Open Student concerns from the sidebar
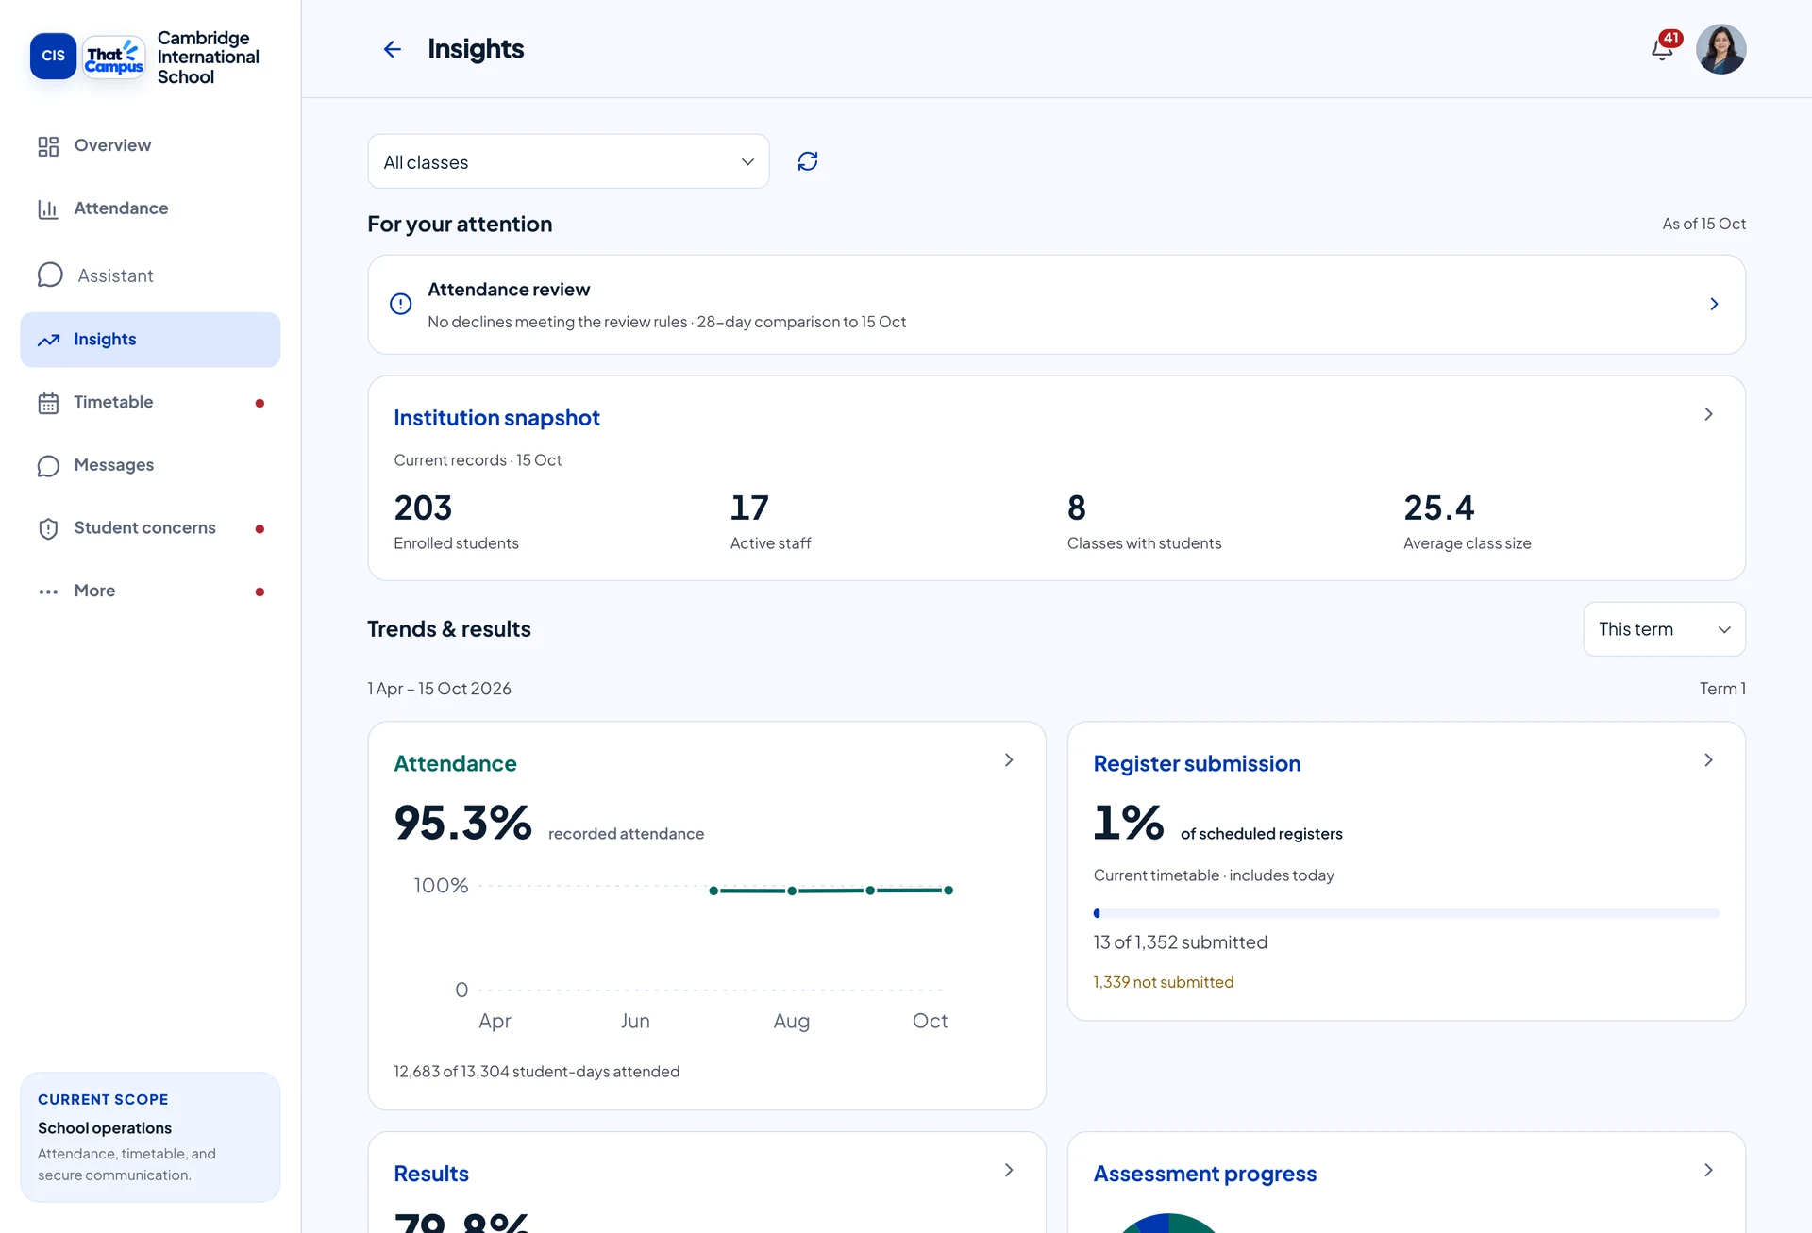 (150, 528)
